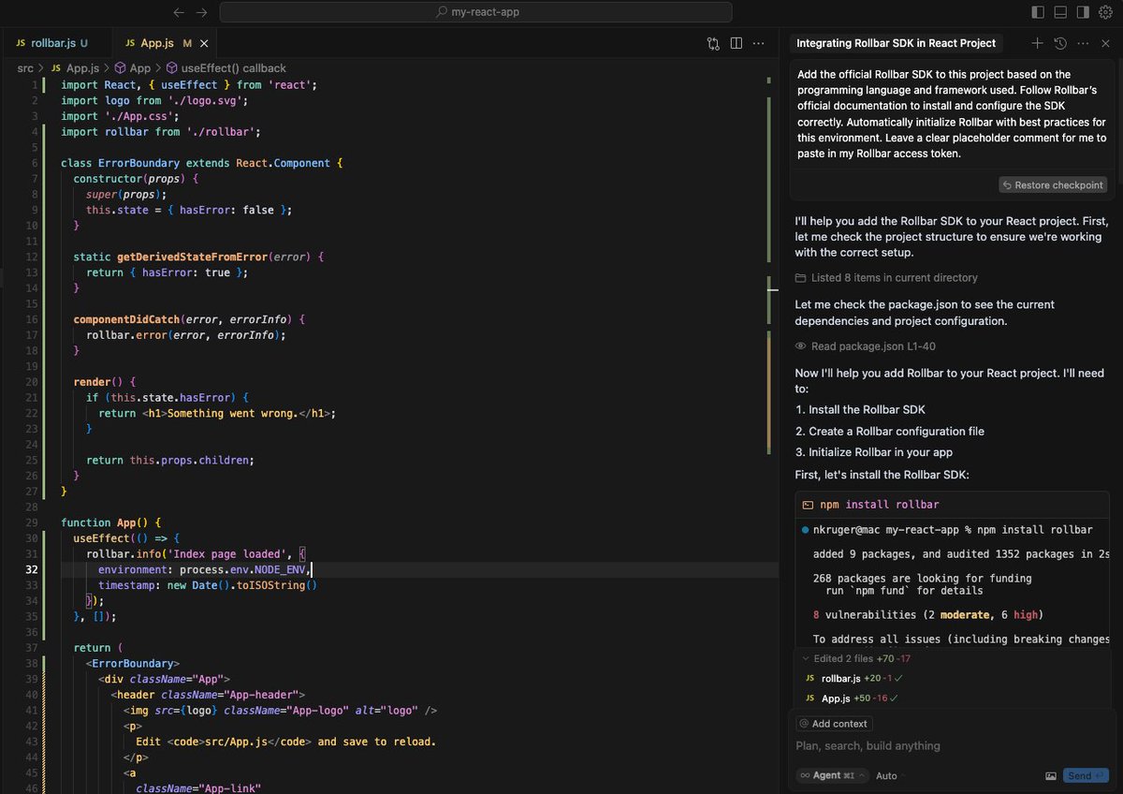
Task: Collapse the Edited 2 files list
Action: click(806, 658)
